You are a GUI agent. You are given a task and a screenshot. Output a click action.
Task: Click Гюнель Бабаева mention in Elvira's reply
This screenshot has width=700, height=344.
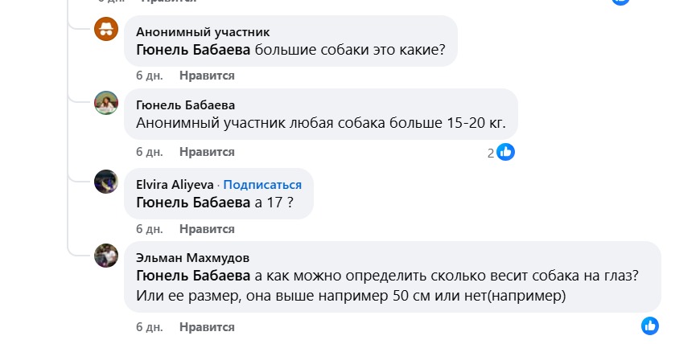tap(194, 203)
